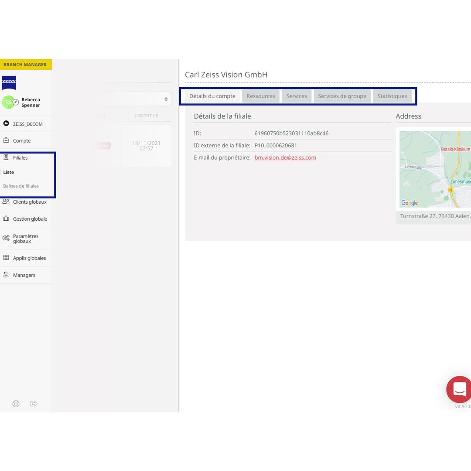The height and width of the screenshot is (471, 471).
Task: Click email link bm.vision.de@zeiss.com
Action: pos(285,157)
